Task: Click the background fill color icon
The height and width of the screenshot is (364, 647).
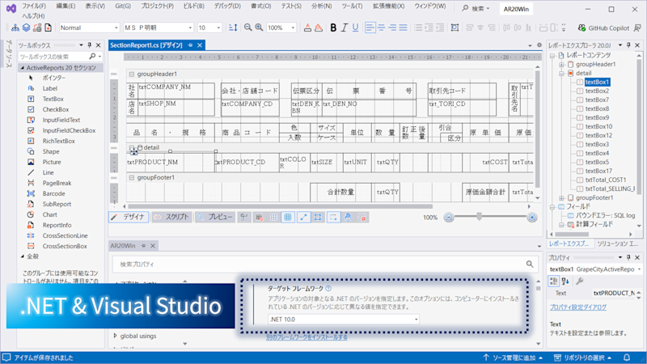Action: [x=319, y=28]
